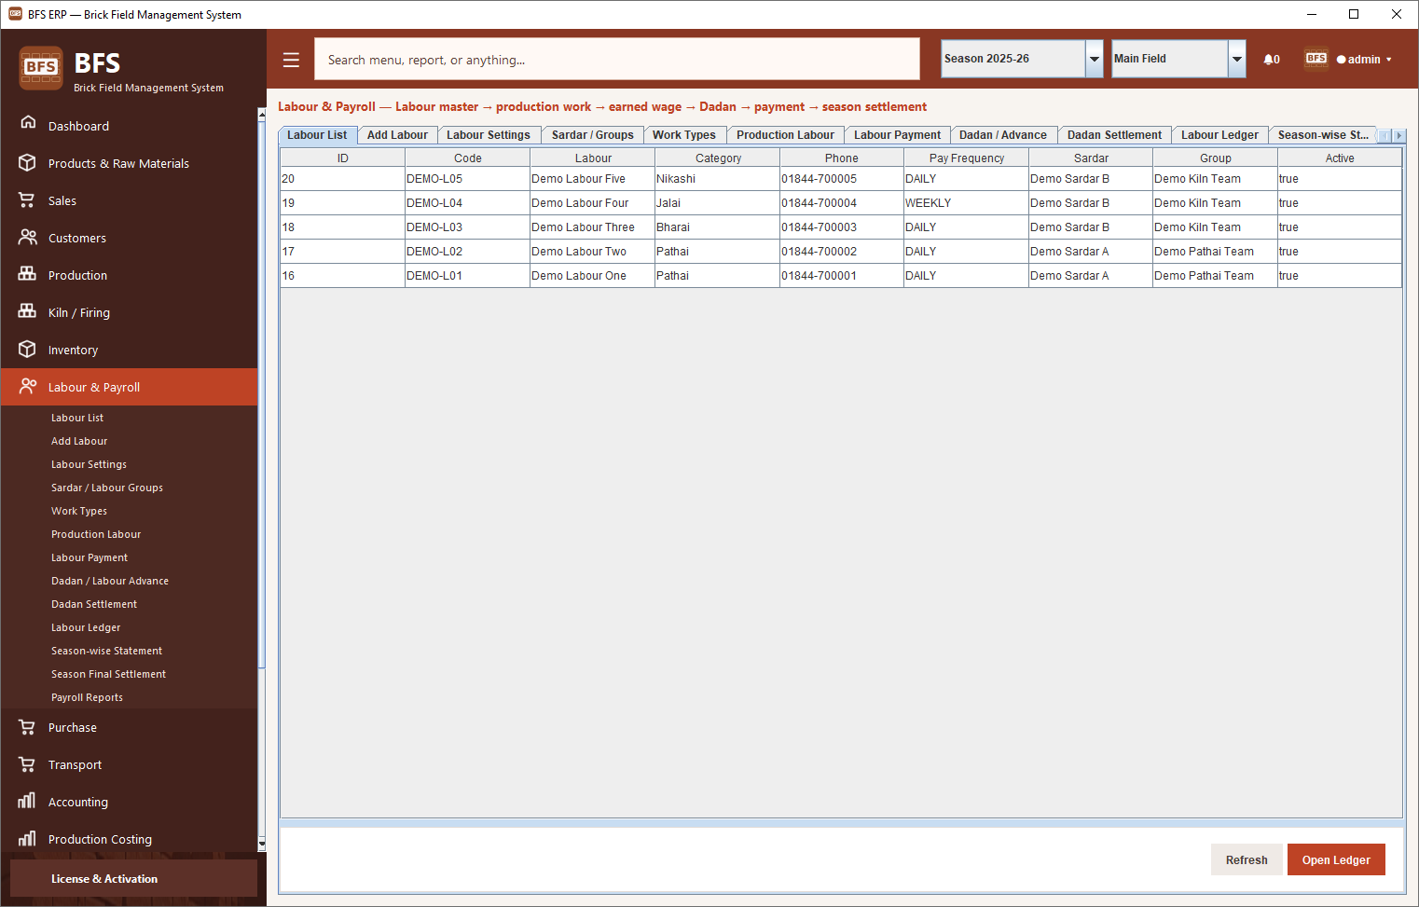Select row with code DEMO-L05
Viewport: 1419px width, 907px height.
841,179
